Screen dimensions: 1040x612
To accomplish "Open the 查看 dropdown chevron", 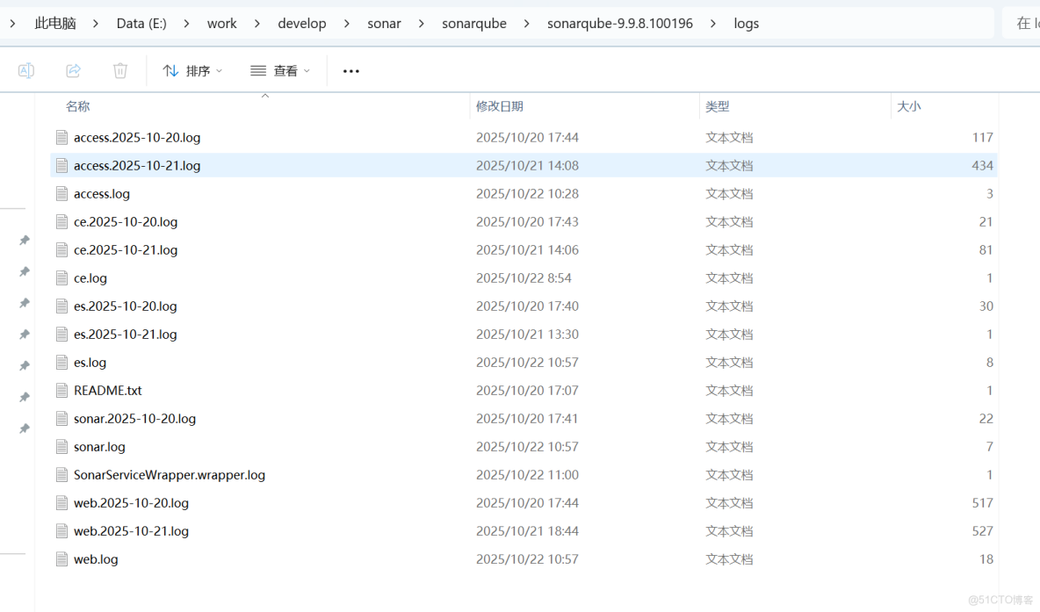I will (305, 70).
